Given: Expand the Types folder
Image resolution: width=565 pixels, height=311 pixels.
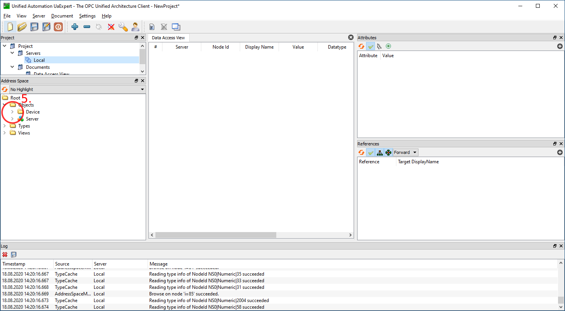Looking at the screenshot, I should click(x=5, y=126).
